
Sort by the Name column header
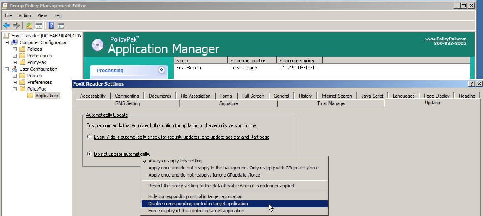coord(201,61)
